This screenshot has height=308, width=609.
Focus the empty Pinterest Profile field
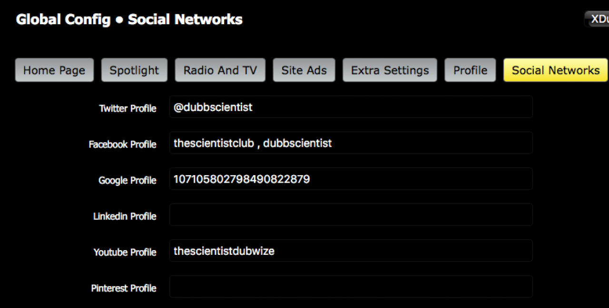coord(351,287)
